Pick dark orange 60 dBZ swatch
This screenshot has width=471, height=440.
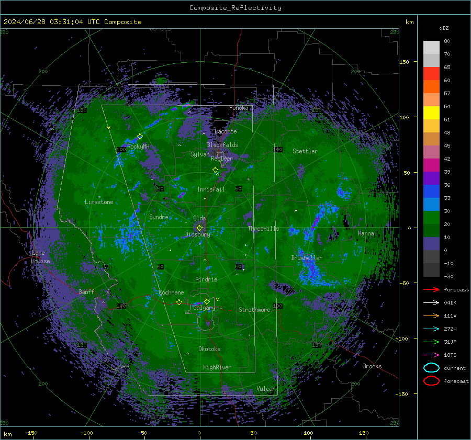pos(431,86)
